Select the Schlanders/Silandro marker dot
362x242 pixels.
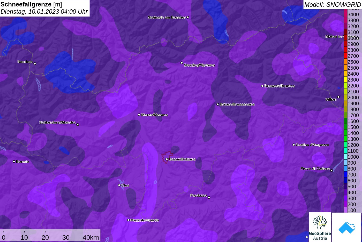click(x=78, y=125)
